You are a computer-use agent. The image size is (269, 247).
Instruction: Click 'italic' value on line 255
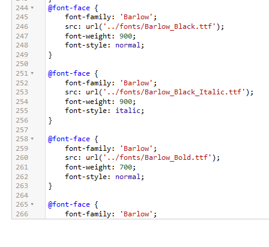(128, 111)
